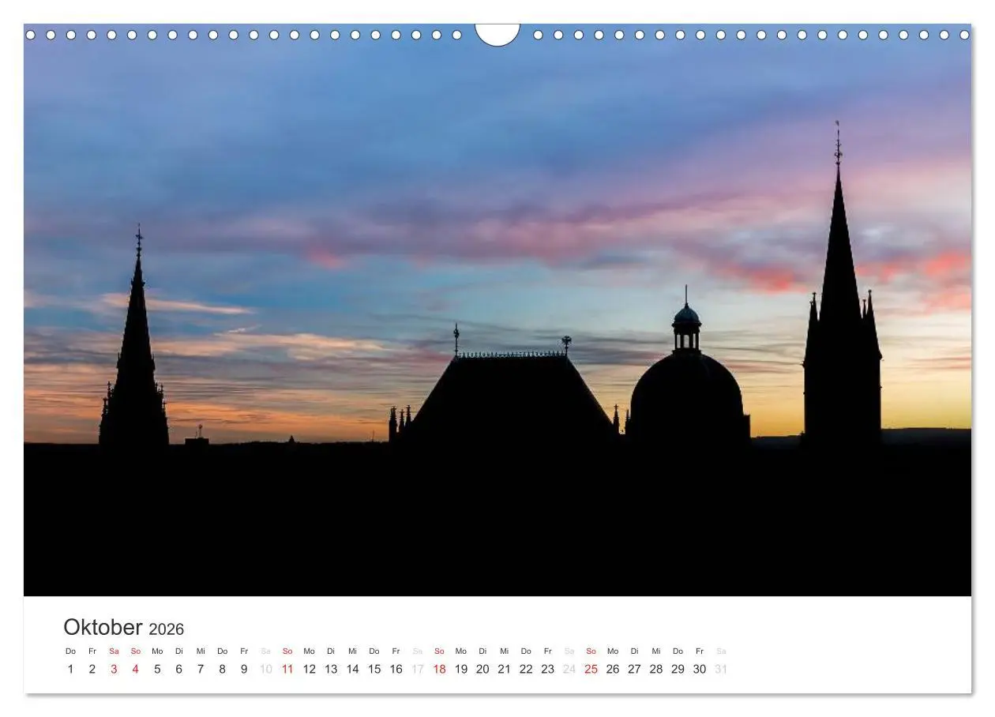Select the greyed-out date 17

pyautogui.click(x=416, y=668)
